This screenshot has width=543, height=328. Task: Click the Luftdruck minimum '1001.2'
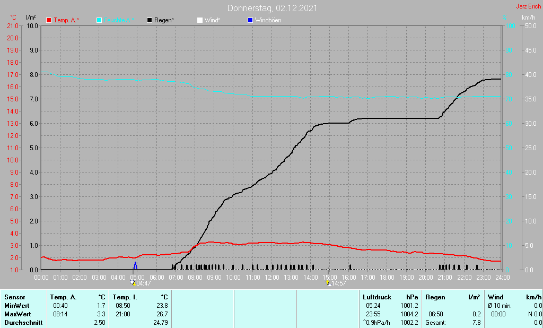click(409, 306)
